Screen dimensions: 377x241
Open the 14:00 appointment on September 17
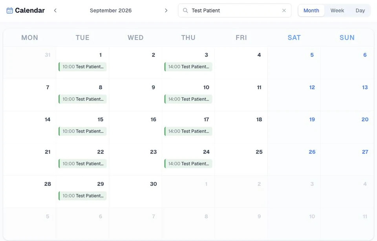[188, 131]
